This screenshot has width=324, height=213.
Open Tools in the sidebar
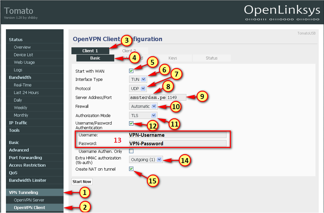[35, 130]
